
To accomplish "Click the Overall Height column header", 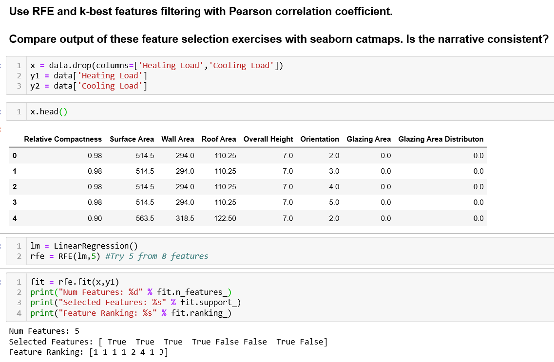I will point(268,139).
